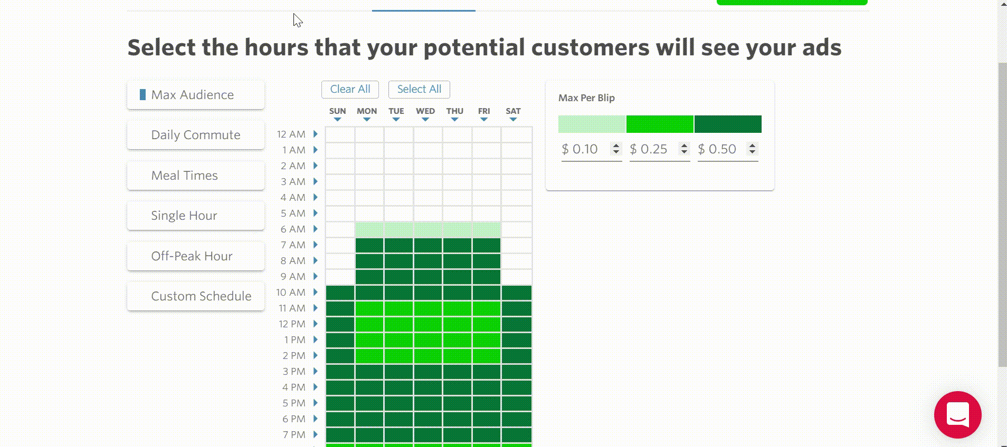Open the red chat support widget

point(957,415)
